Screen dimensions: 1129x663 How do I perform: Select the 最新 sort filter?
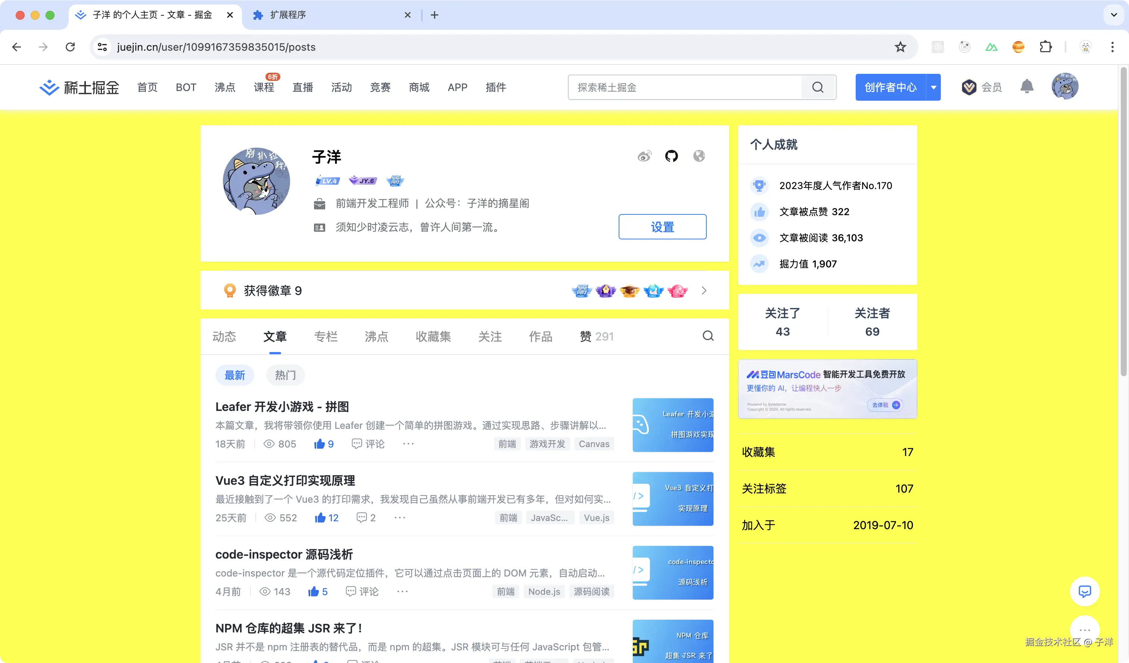click(x=235, y=375)
